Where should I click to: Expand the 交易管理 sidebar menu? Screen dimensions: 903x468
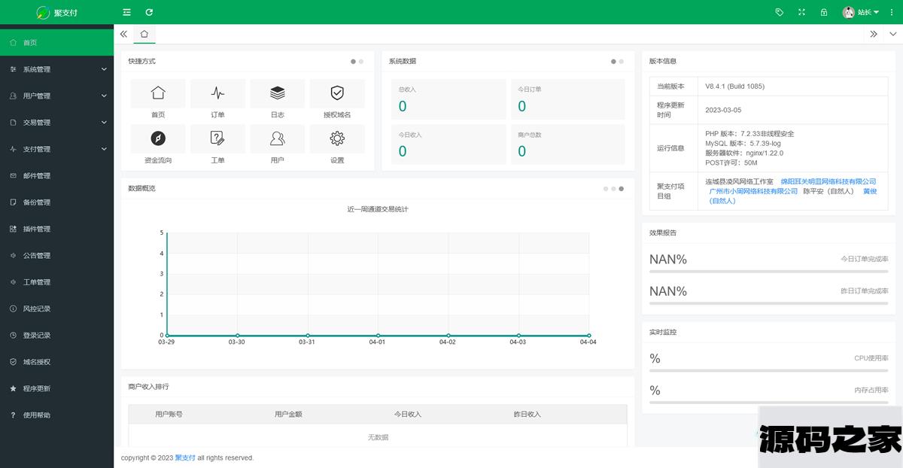[x=56, y=123]
